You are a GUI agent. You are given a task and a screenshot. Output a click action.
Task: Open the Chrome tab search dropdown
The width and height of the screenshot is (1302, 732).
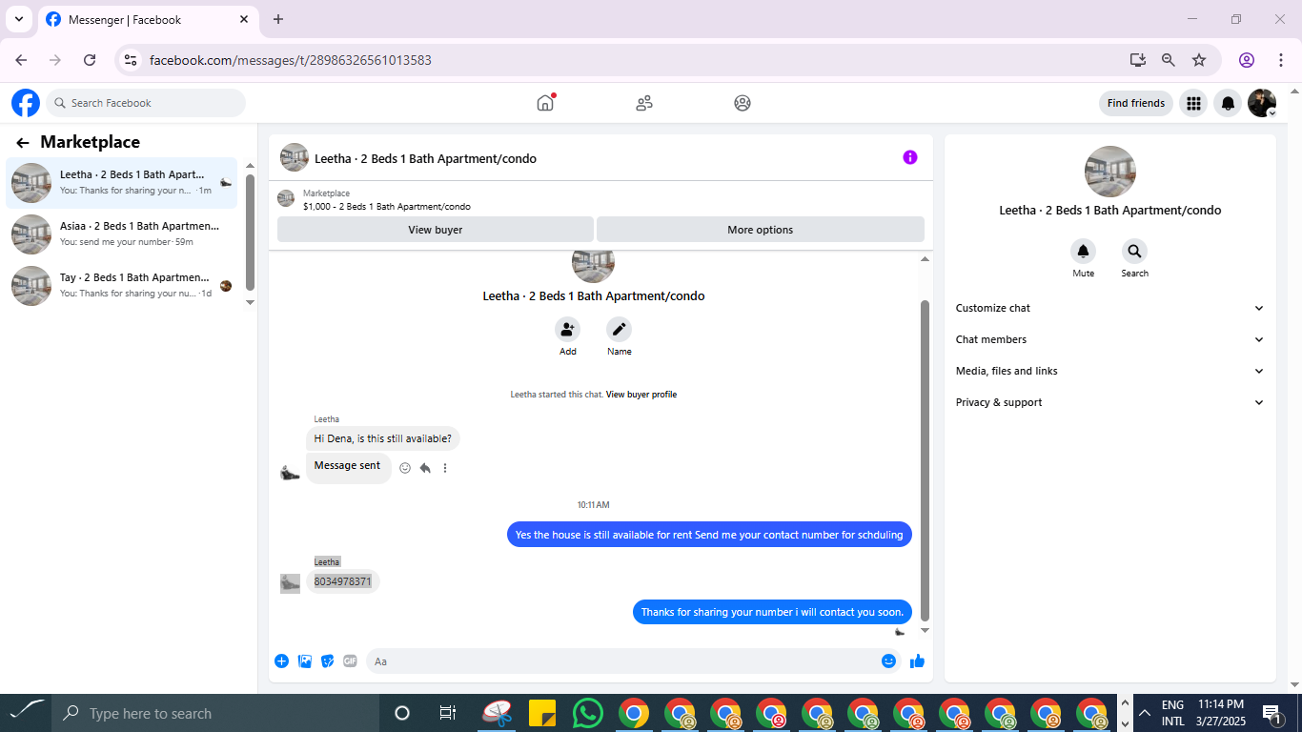(x=18, y=19)
